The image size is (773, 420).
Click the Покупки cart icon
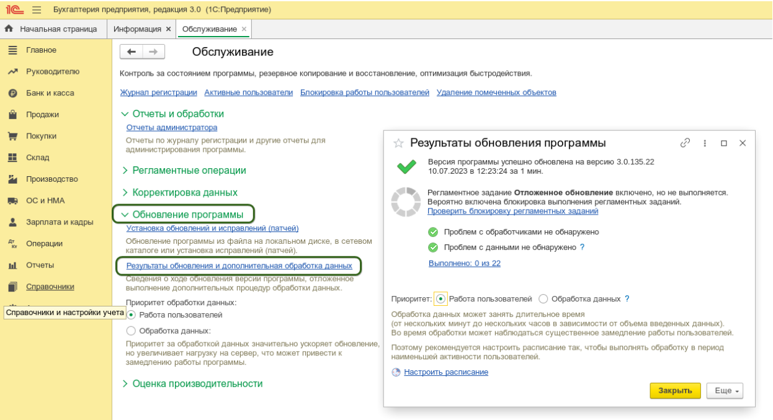coord(12,136)
